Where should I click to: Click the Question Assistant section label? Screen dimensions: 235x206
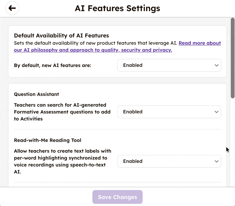click(36, 94)
